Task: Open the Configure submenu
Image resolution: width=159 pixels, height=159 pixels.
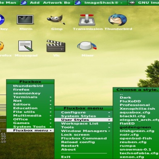Action: pos(83,112)
